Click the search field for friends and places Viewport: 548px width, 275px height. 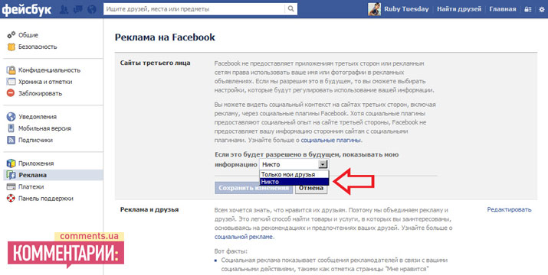(194, 9)
